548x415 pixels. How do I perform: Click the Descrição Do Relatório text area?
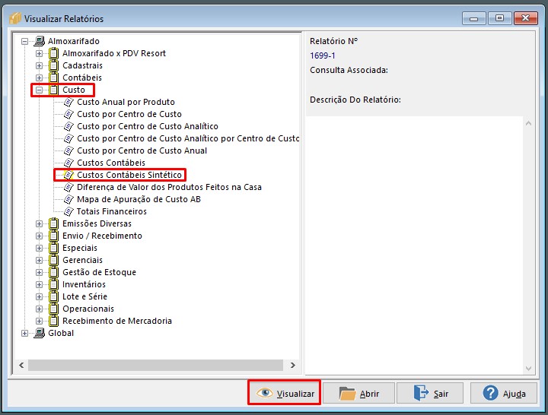click(415, 246)
